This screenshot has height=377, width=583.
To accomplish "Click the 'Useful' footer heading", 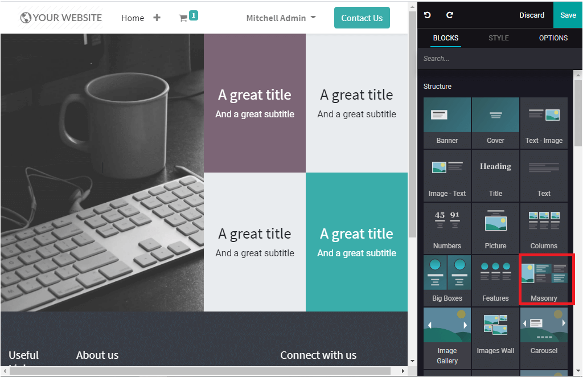I will [x=24, y=355].
